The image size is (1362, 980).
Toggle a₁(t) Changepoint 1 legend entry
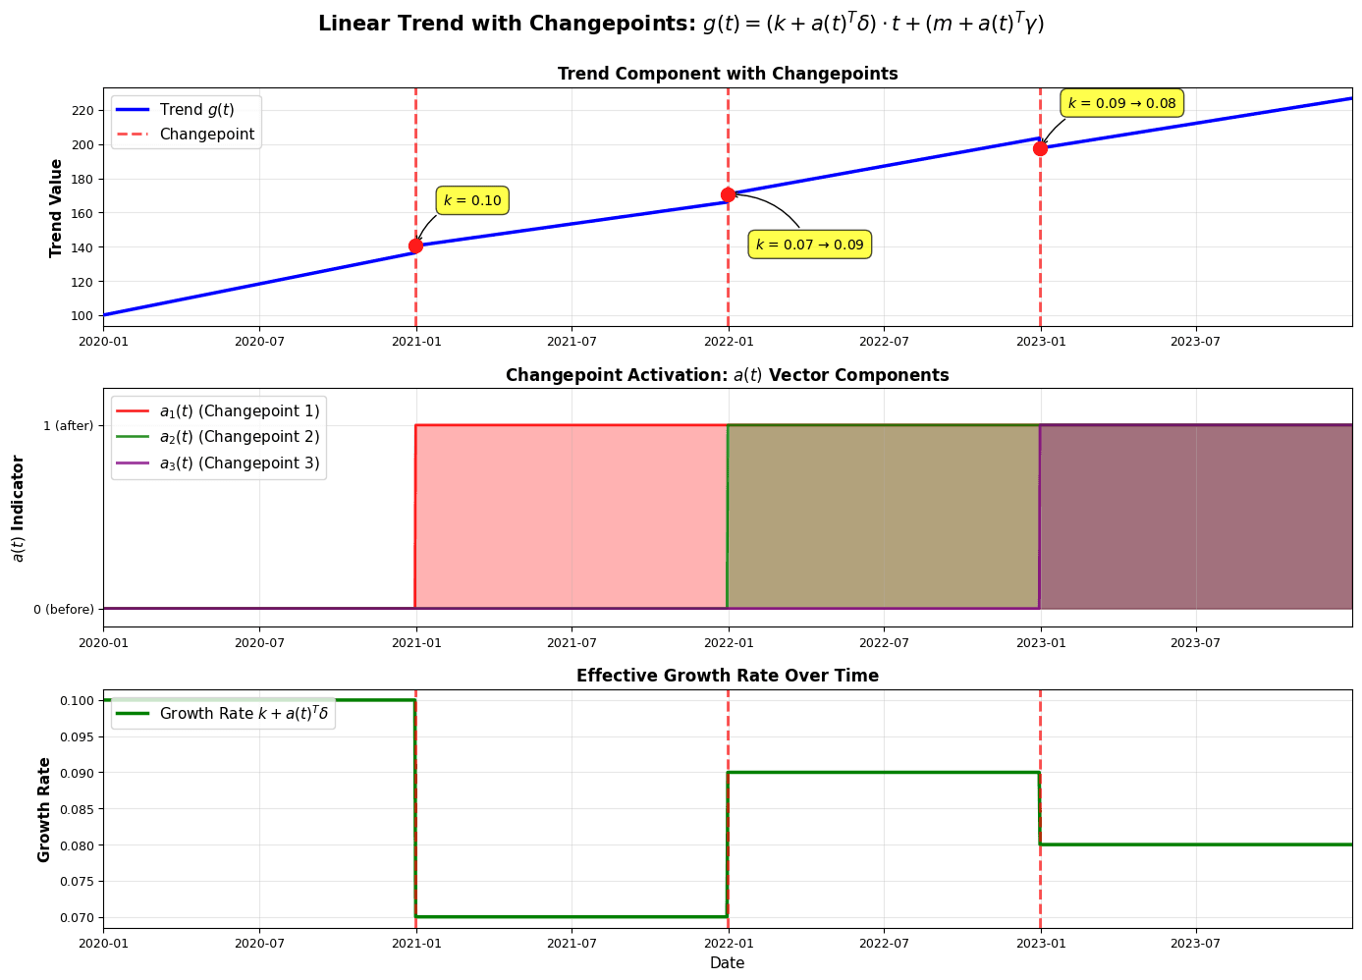click(x=218, y=410)
